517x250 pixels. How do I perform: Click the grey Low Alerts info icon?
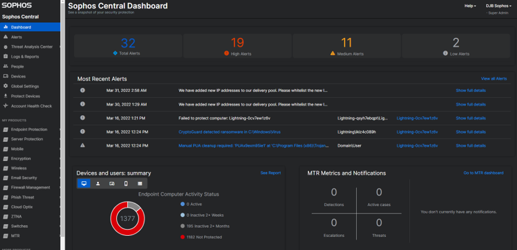click(445, 53)
